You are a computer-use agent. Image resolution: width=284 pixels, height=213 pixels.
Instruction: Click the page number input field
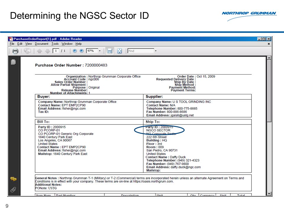tap(56, 51)
